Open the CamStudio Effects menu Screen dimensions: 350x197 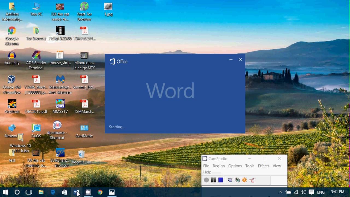[x=264, y=166]
